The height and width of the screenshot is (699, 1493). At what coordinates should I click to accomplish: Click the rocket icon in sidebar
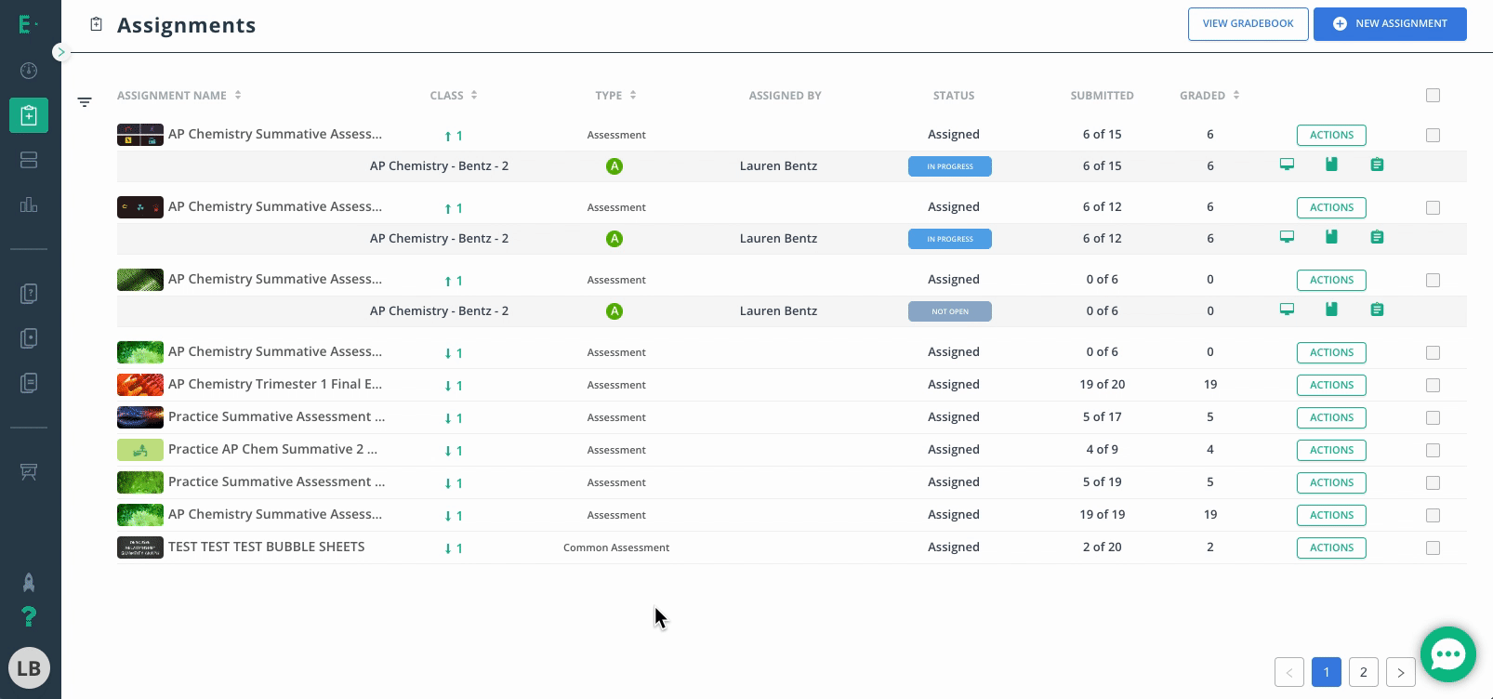pos(29,583)
